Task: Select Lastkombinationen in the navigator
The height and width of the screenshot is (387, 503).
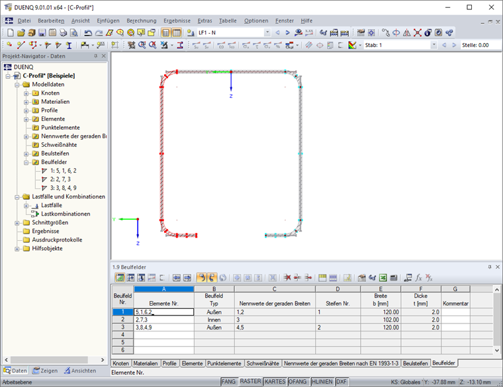Action: click(x=66, y=214)
